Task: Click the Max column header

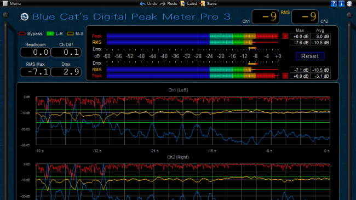Action: tap(300, 30)
